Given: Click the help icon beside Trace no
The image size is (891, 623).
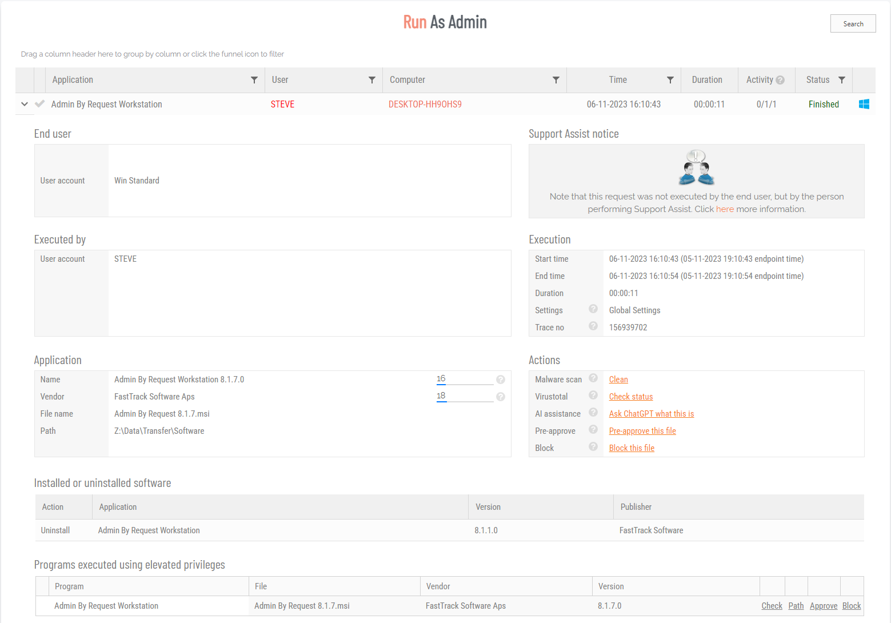Looking at the screenshot, I should (593, 326).
